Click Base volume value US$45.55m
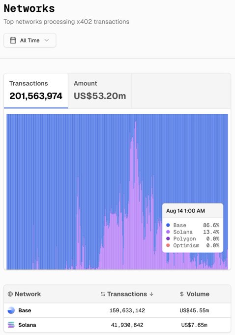Image resolution: width=235 pixels, height=335 pixels. tap(194, 310)
